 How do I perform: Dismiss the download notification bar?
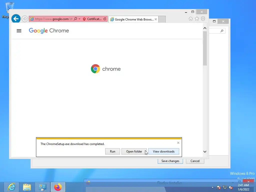click(x=178, y=143)
